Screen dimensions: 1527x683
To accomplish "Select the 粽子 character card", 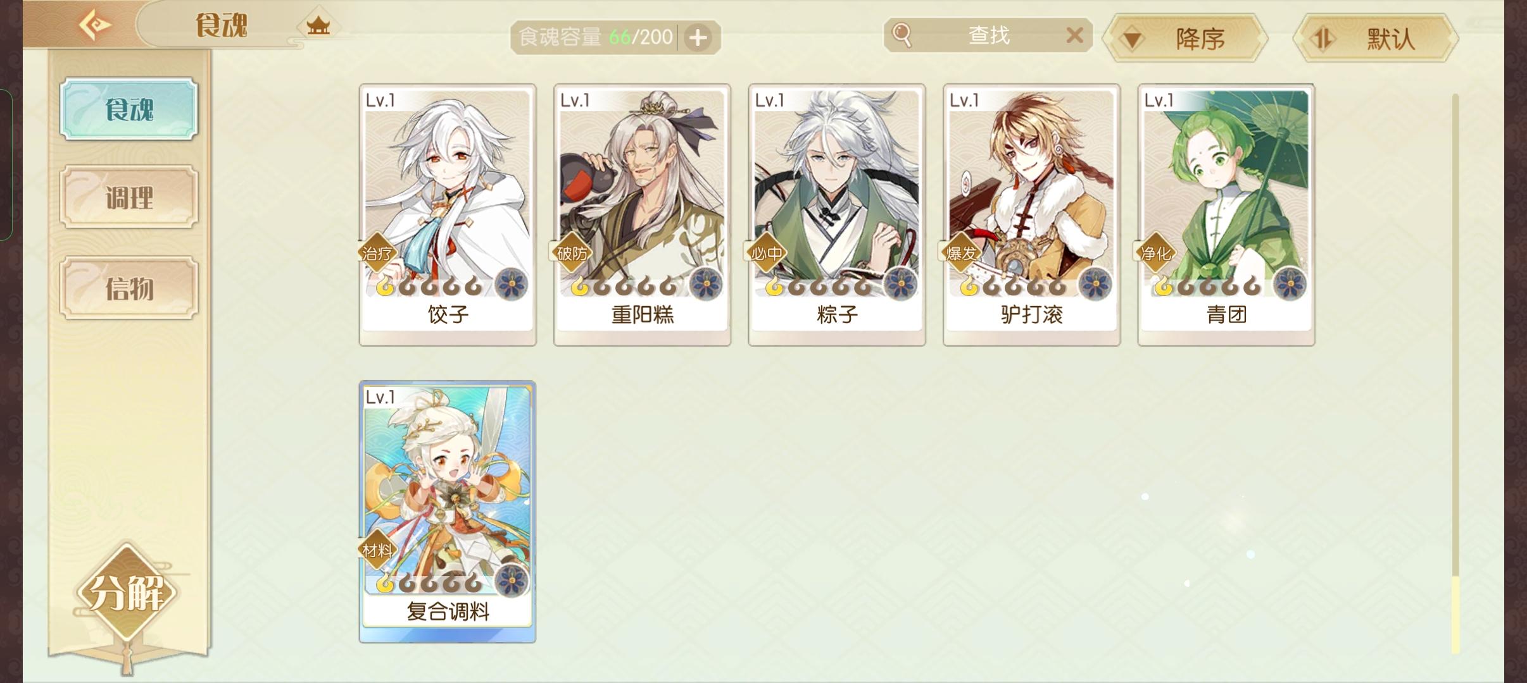I will pos(837,215).
